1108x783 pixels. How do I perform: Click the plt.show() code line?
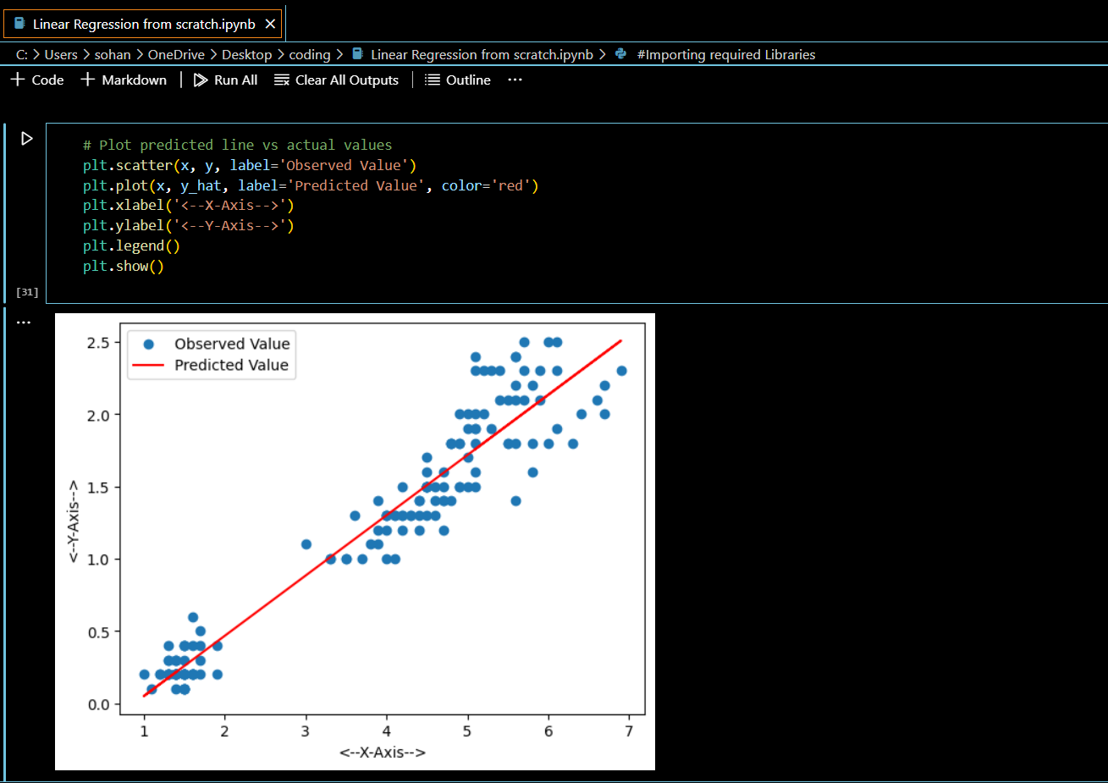point(124,266)
